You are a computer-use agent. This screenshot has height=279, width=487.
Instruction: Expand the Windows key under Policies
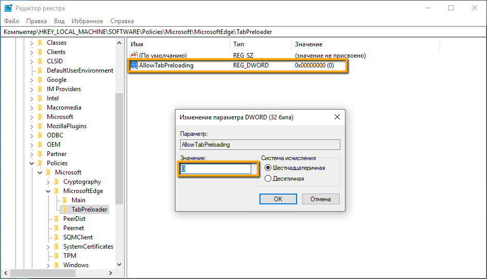48,265
